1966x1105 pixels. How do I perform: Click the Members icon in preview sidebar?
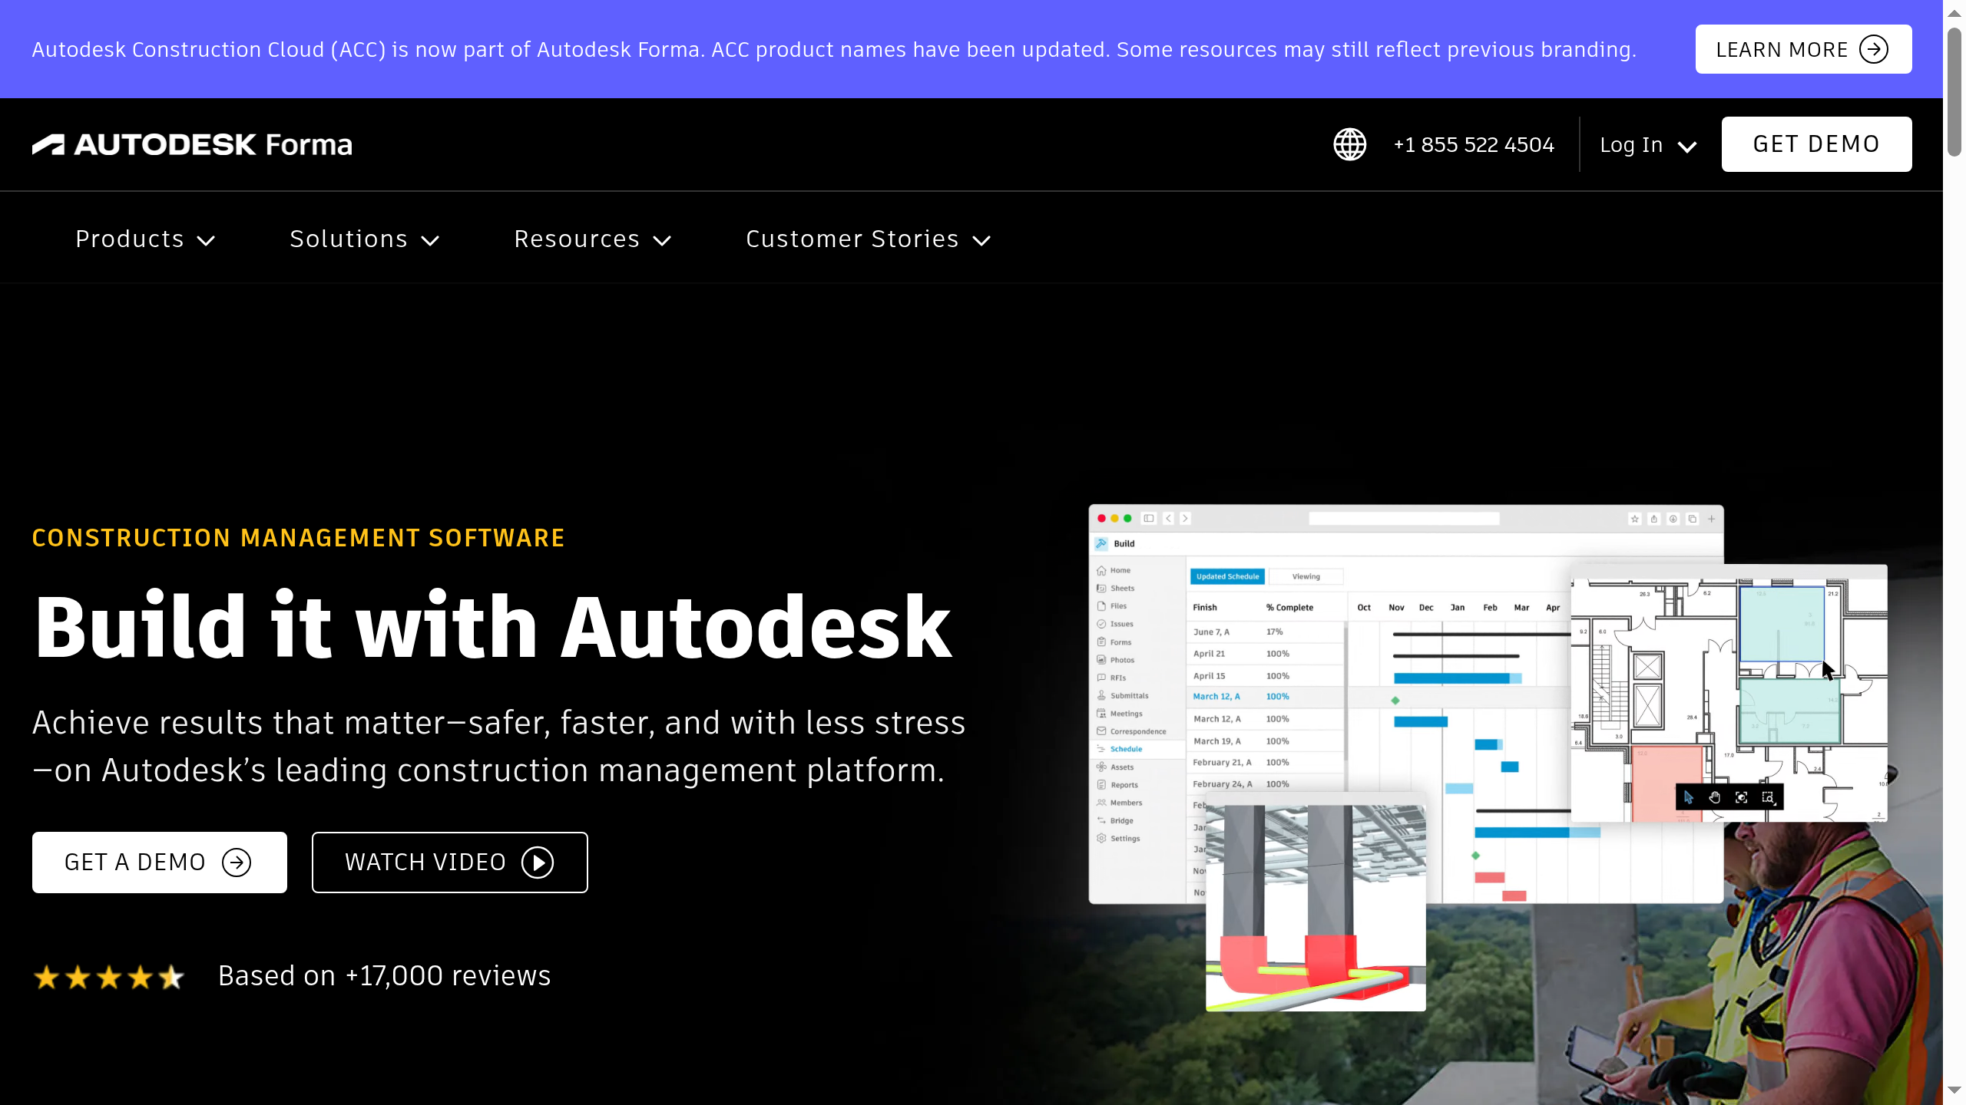click(x=1101, y=803)
